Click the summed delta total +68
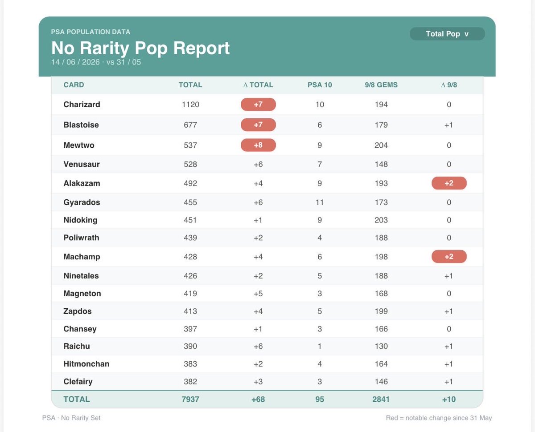This screenshot has width=535, height=432. click(258, 400)
